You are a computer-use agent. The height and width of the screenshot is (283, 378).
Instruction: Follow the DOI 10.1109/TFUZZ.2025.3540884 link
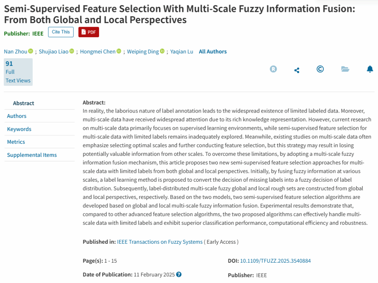coord(275,261)
